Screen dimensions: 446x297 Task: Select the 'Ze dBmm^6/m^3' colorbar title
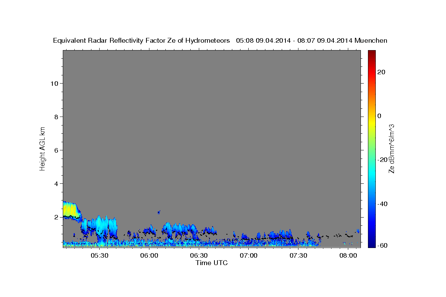coord(391,148)
